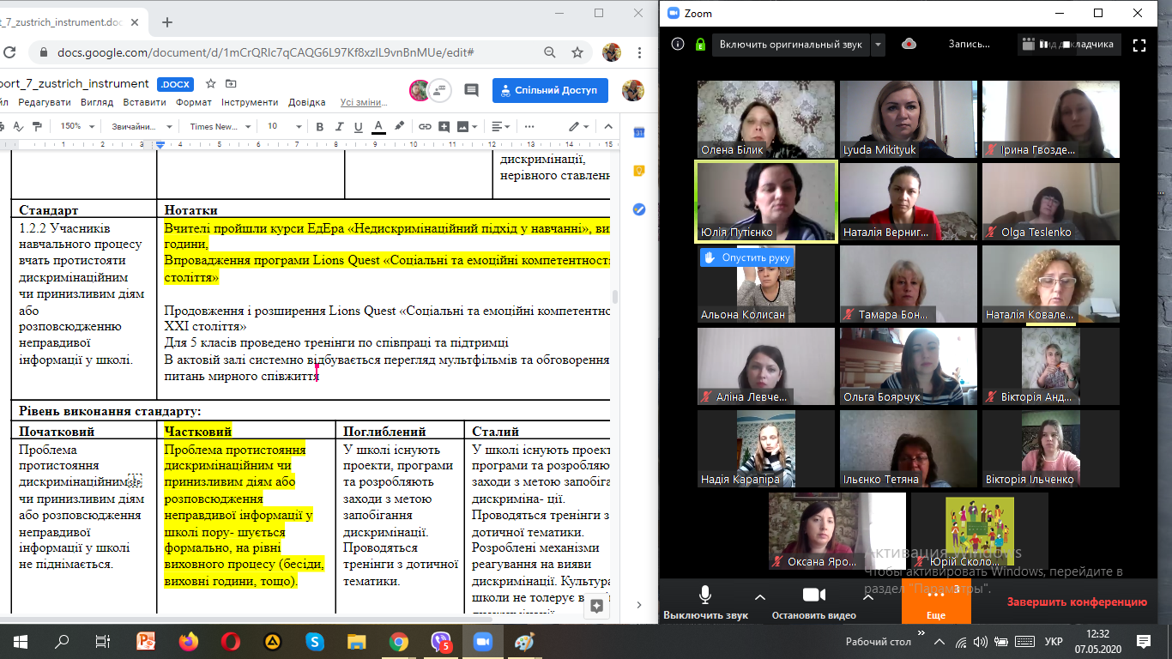Open Skype from taskbar
The width and height of the screenshot is (1172, 659).
[314, 641]
